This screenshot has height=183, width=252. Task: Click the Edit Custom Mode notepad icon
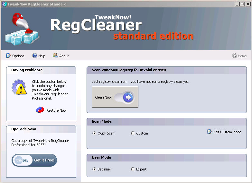(x=210, y=132)
